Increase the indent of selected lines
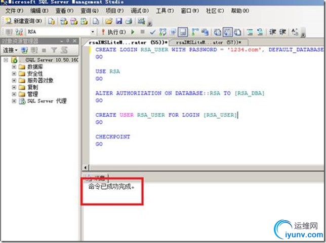Image resolution: width=326 pixels, height=243 pixels. [282, 32]
